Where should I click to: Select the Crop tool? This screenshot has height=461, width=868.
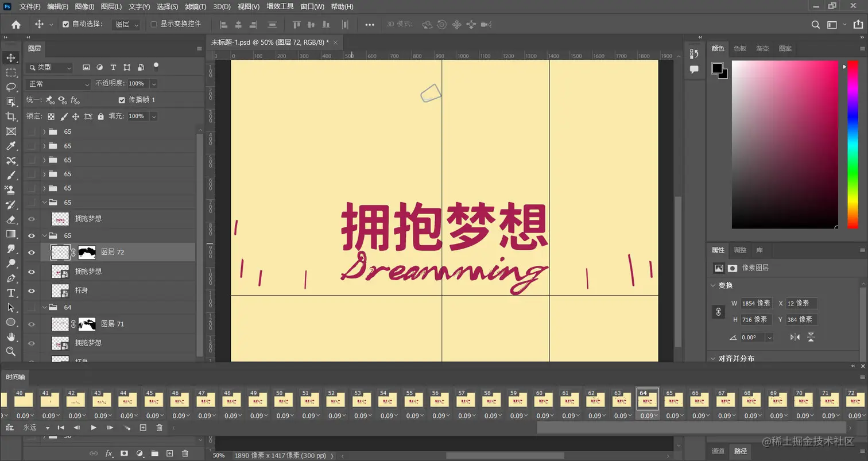click(11, 117)
